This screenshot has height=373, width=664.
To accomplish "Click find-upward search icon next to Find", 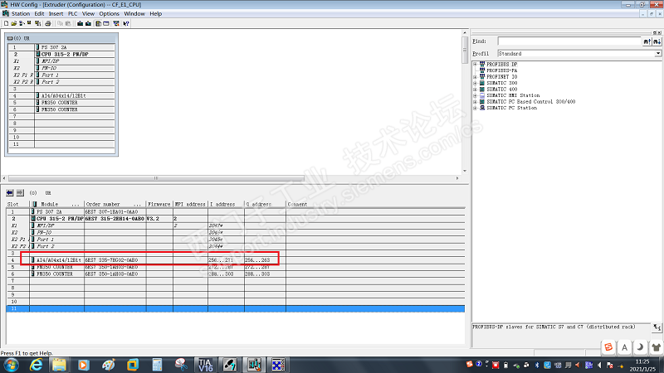I will point(647,41).
